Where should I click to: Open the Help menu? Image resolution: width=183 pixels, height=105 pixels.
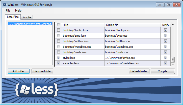18,11
